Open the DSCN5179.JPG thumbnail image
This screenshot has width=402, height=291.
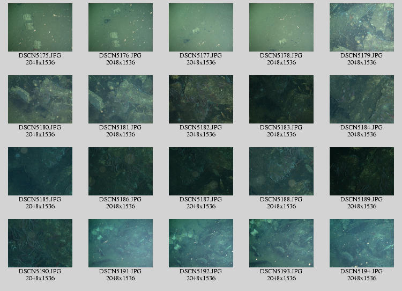[362, 27]
